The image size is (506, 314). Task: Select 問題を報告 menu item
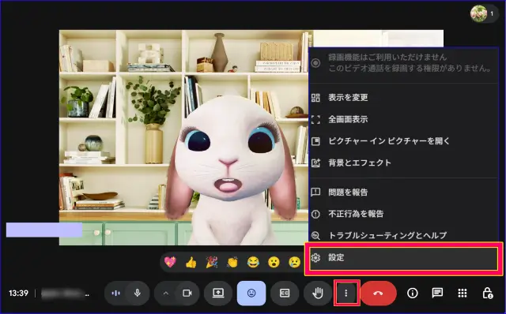coord(404,193)
